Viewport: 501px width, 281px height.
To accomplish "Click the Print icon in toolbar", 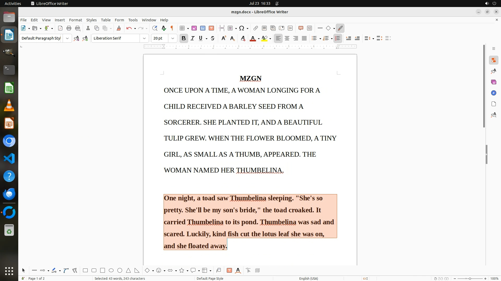I will (69, 28).
